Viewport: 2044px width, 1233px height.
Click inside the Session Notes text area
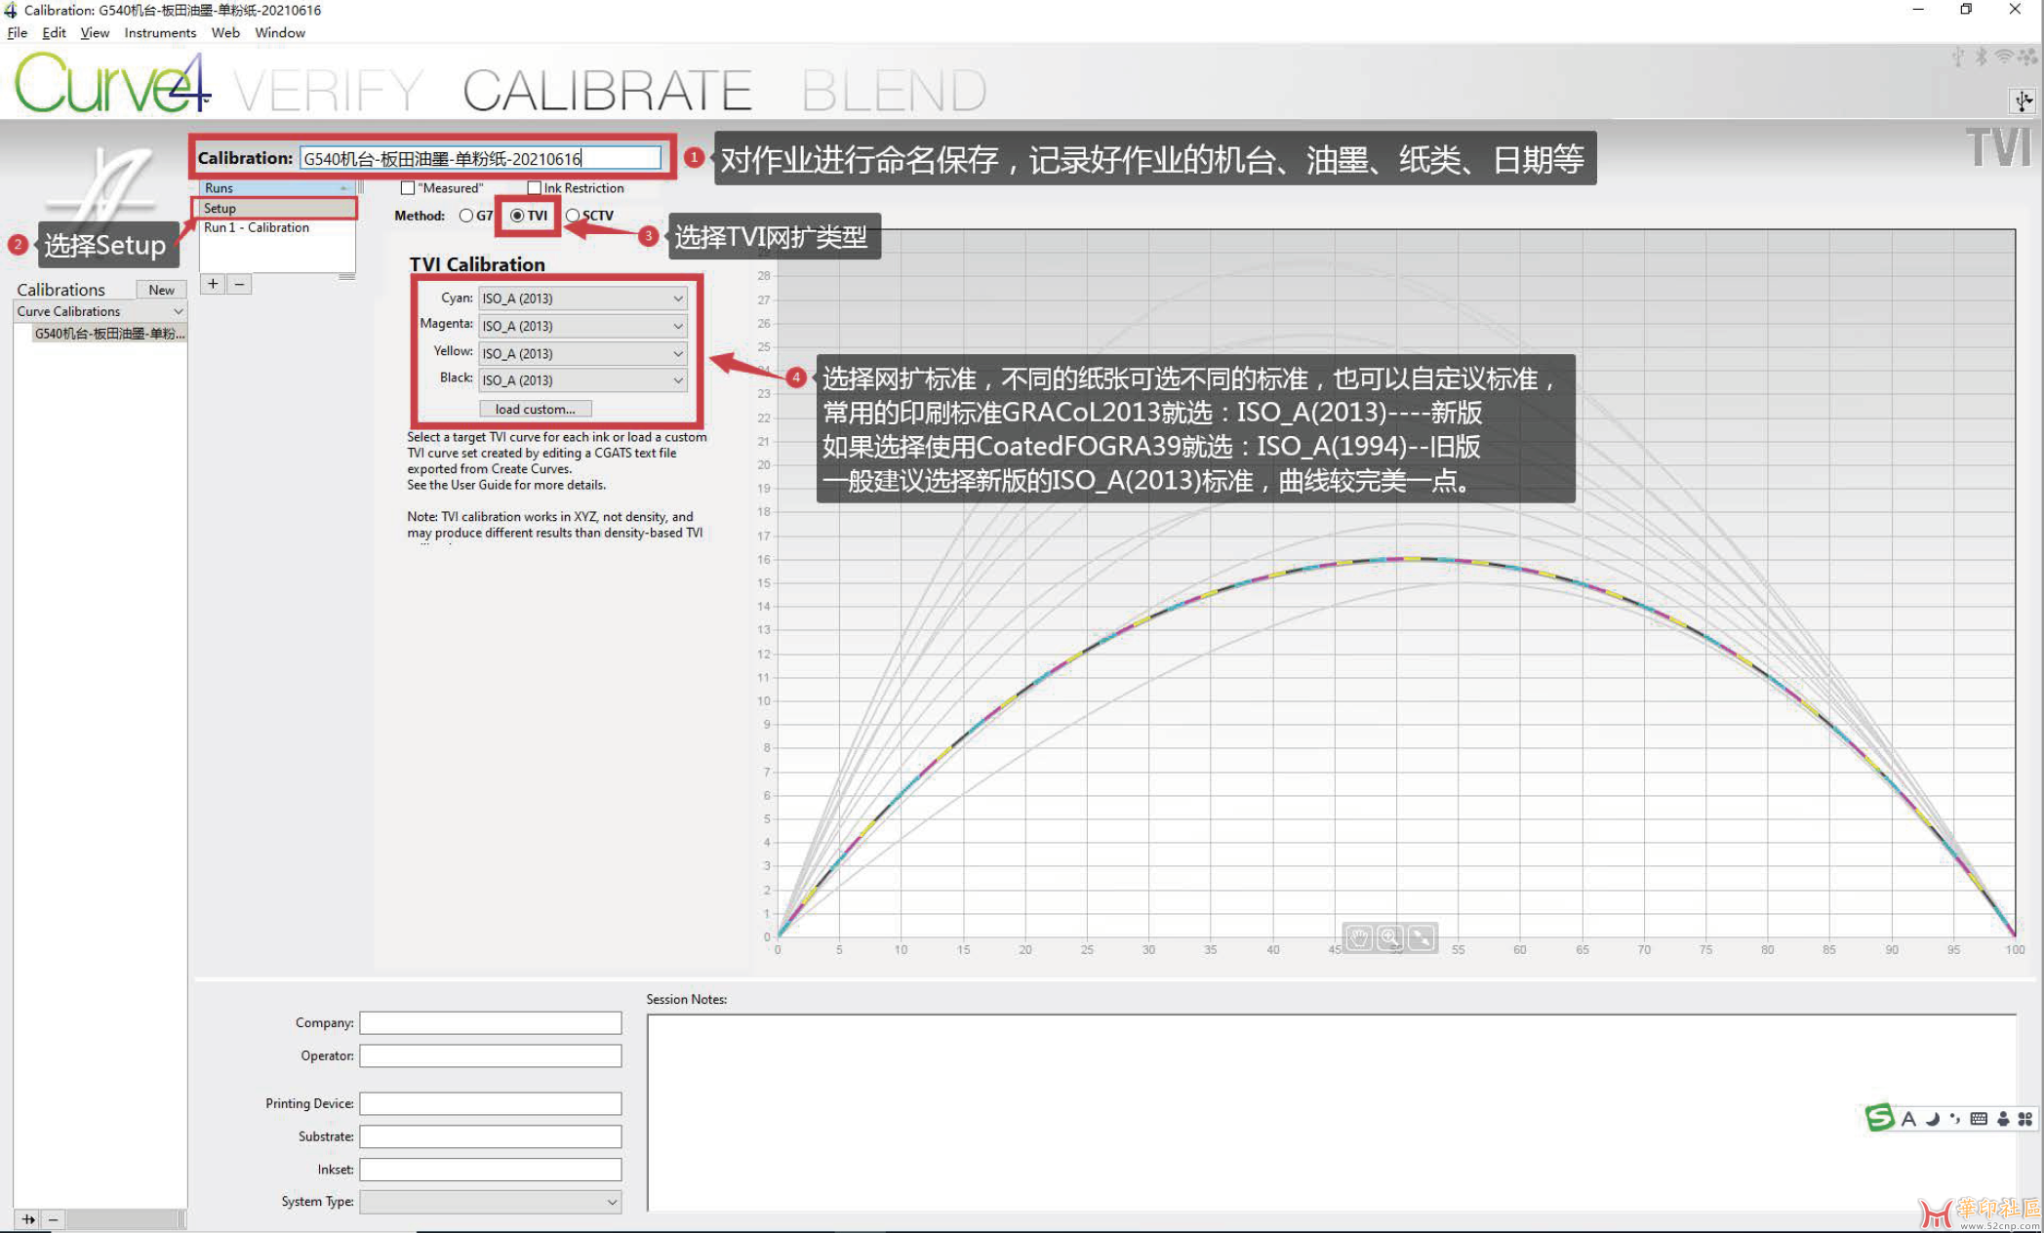[1331, 1112]
